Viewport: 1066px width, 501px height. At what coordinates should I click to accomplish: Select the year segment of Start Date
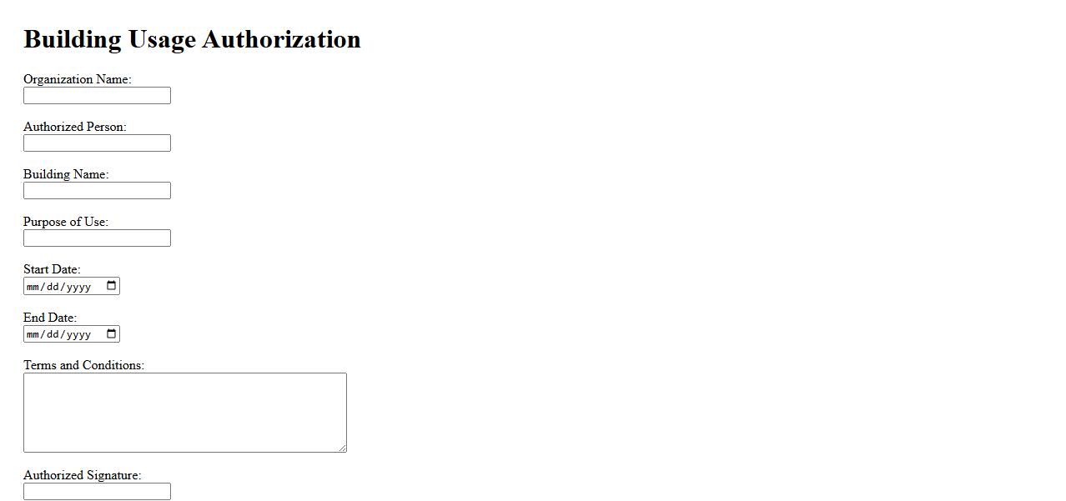78,287
